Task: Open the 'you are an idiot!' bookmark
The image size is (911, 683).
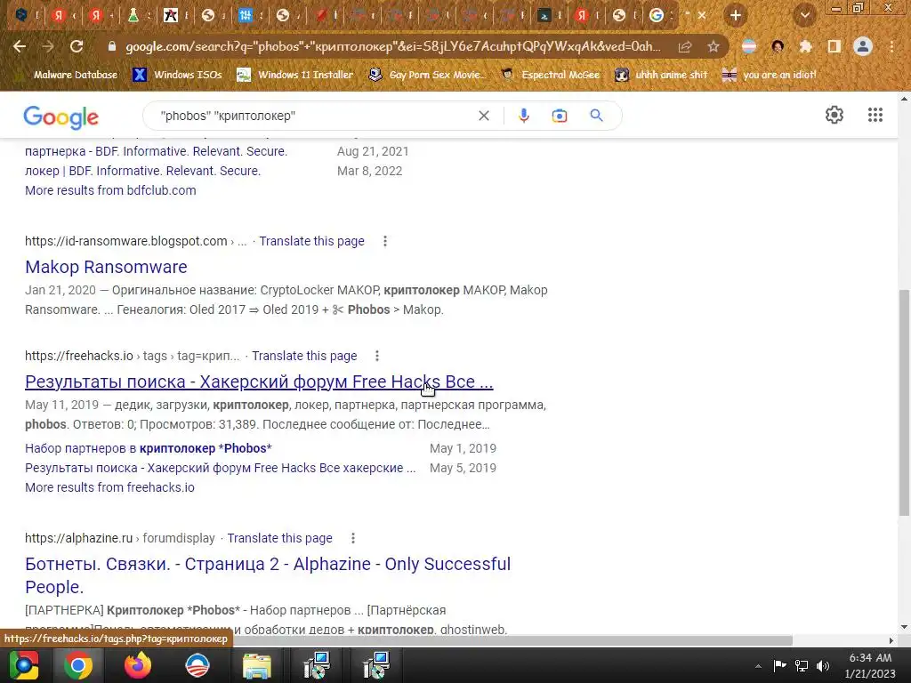Action: [x=770, y=75]
